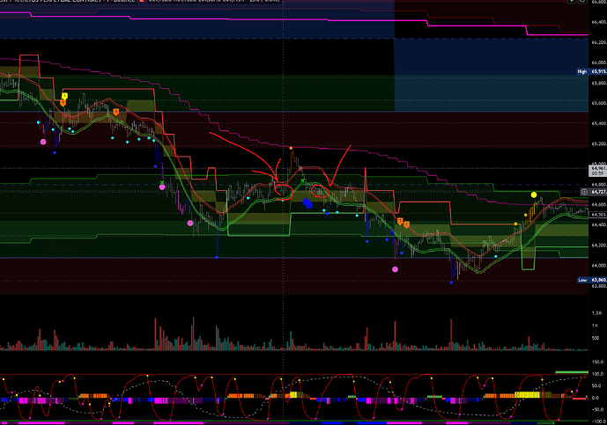Click the 100.0 level on the oscillator scale
Image resolution: width=607 pixels, height=425 pixels.
coord(597,374)
